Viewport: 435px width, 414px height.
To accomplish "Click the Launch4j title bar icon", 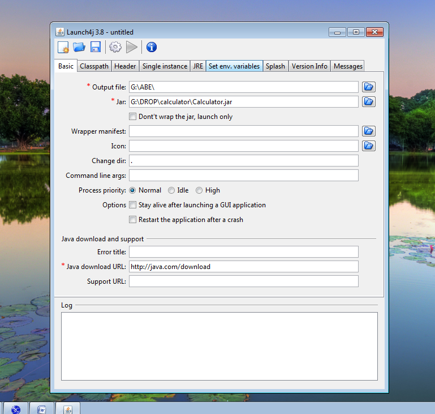I will click(60, 32).
